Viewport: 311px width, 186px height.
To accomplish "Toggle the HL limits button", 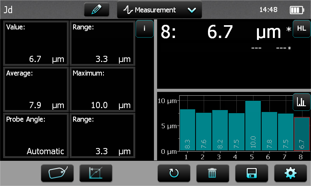I will (301, 29).
